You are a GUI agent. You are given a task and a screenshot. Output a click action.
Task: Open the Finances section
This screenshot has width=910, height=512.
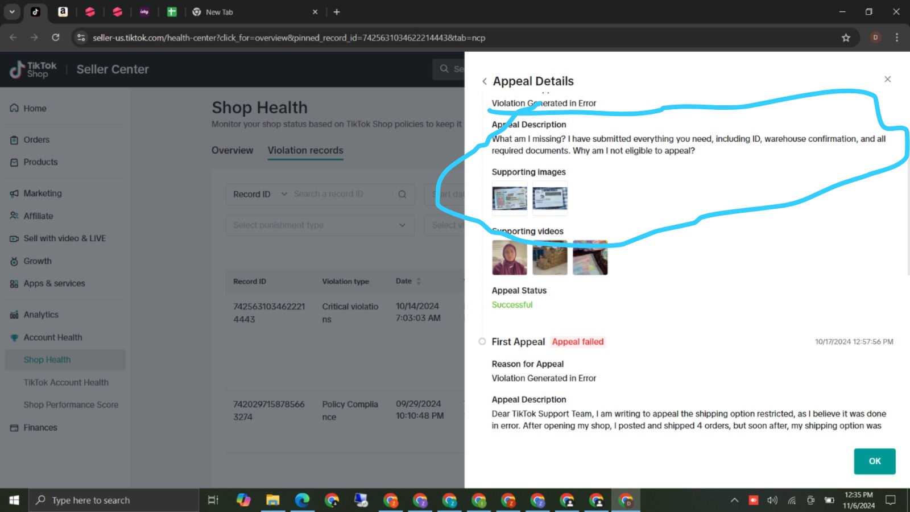pyautogui.click(x=40, y=427)
